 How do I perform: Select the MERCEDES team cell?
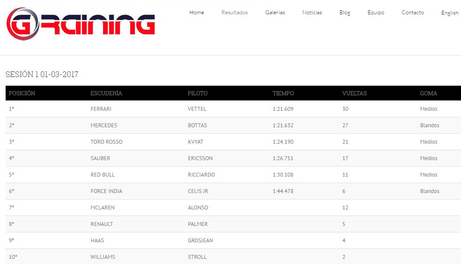tap(104, 126)
